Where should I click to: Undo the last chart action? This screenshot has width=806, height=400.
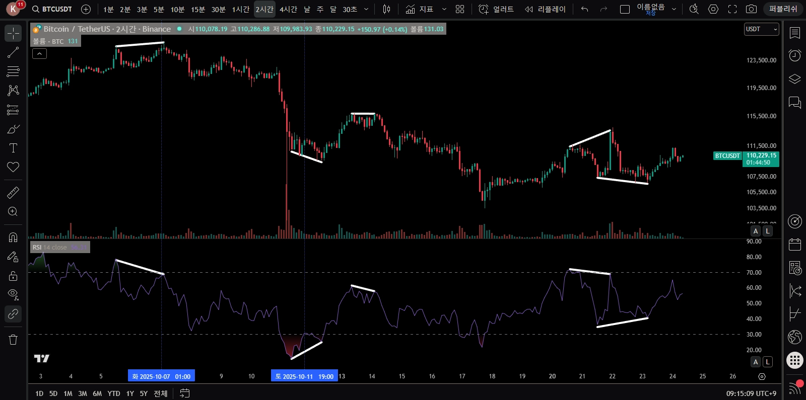(x=584, y=9)
